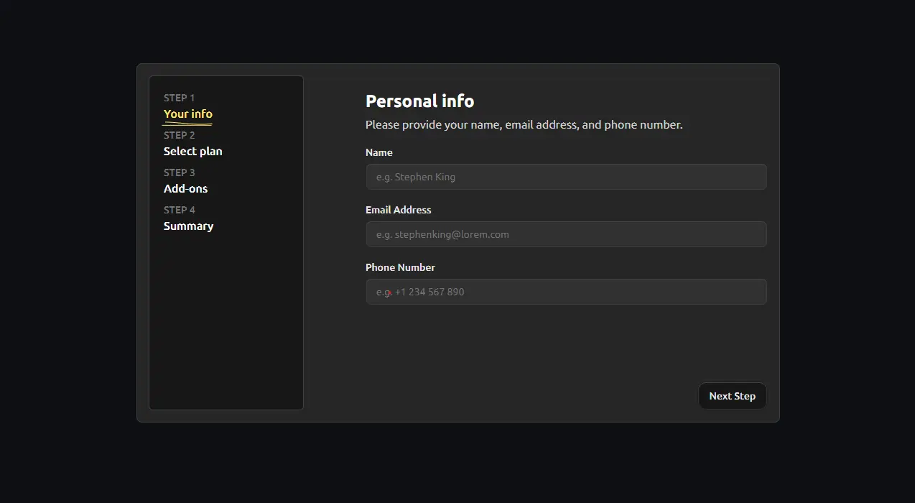This screenshot has height=503, width=915.
Task: Click the yellow underline below Your info
Action: 187,124
